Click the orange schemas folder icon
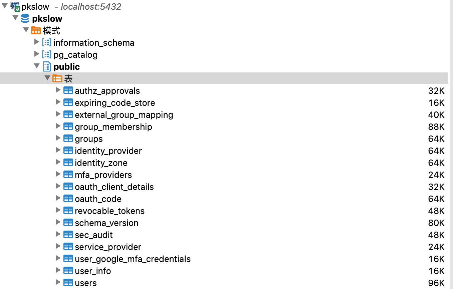Image resolution: width=454 pixels, height=289 pixels. click(36, 31)
